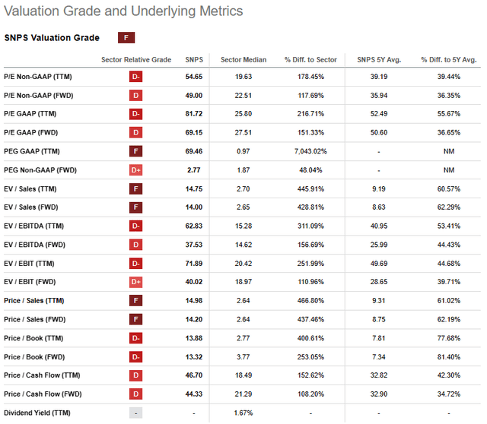Click the D grade badge for EV / EBITDA (FWD)
The image size is (487, 424).
(x=135, y=245)
